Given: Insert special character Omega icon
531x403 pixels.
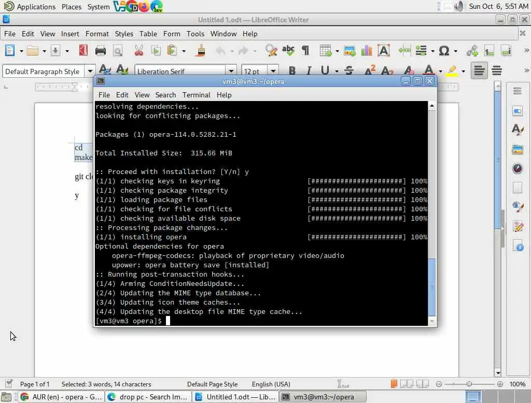Looking at the screenshot, I should pos(444,51).
